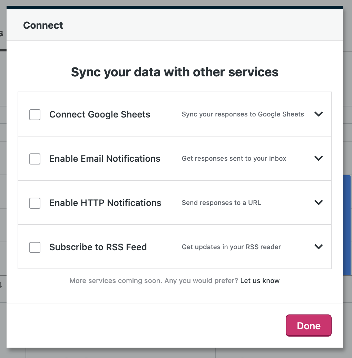Screen dimensions: 352x358
Task: Open the "Let us know" link
Action: click(260, 281)
